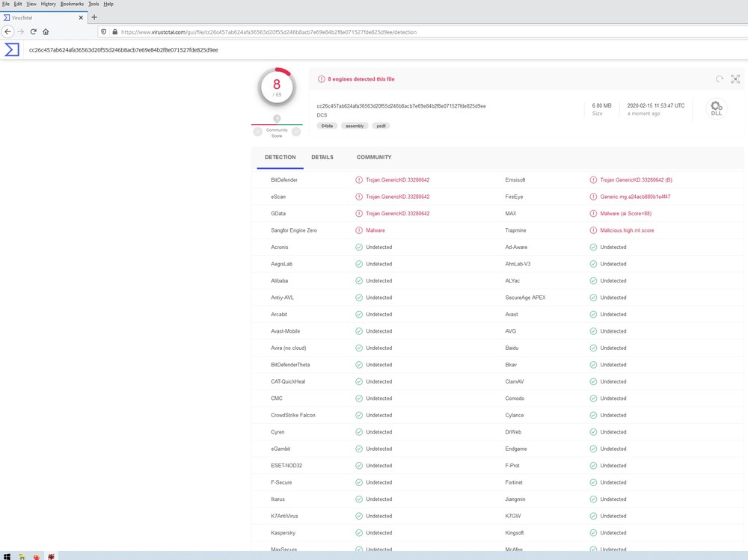Click the detection score gauge showing 8/69

(276, 84)
